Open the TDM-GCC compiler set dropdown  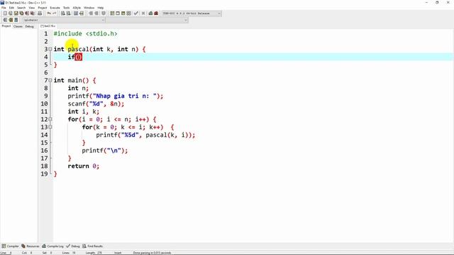coord(192,13)
